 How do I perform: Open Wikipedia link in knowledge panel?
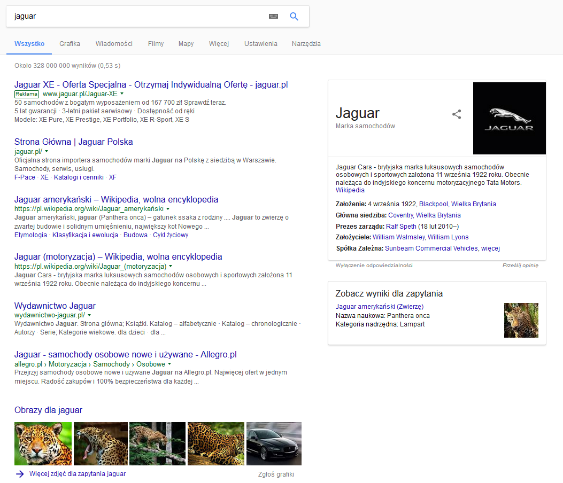click(x=350, y=190)
